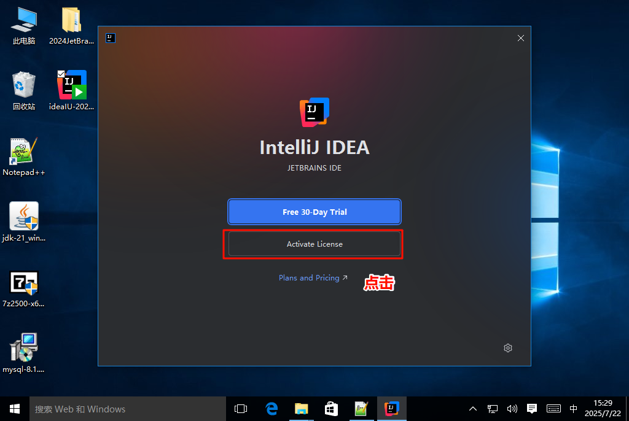This screenshot has height=421, width=629.
Task: Open the Windows Start menu
Action: [15, 409]
